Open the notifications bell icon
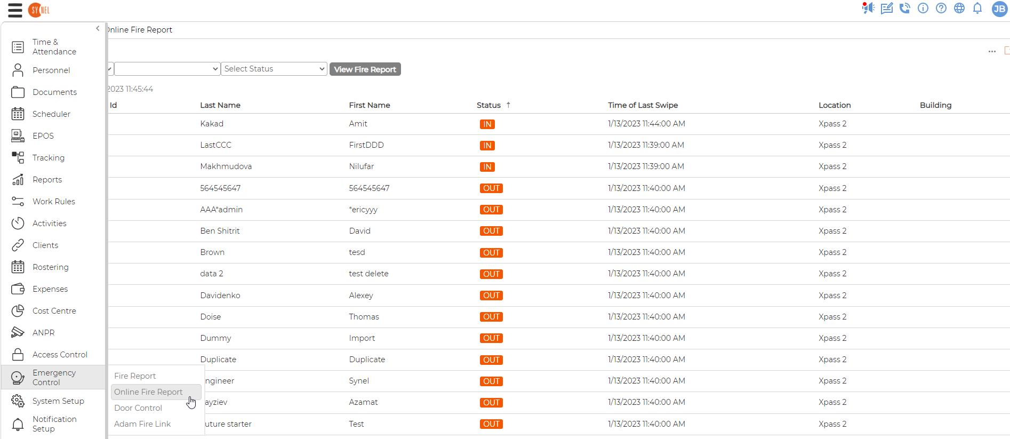This screenshot has width=1010, height=439. click(x=977, y=8)
